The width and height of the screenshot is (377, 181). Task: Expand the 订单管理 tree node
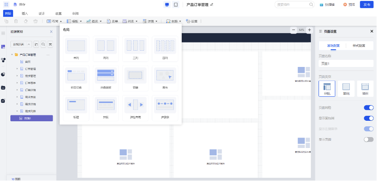tap(17, 69)
